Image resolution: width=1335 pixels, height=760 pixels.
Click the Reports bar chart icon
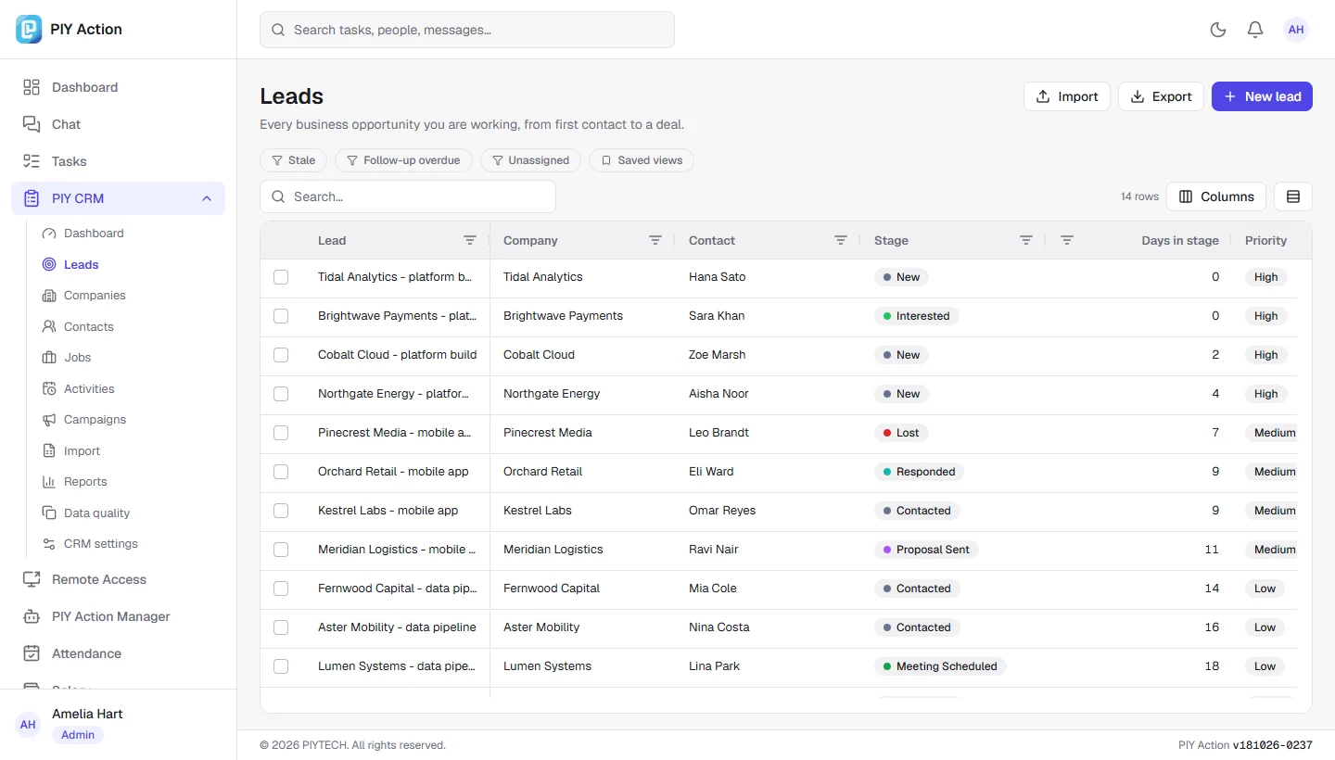[x=49, y=482]
